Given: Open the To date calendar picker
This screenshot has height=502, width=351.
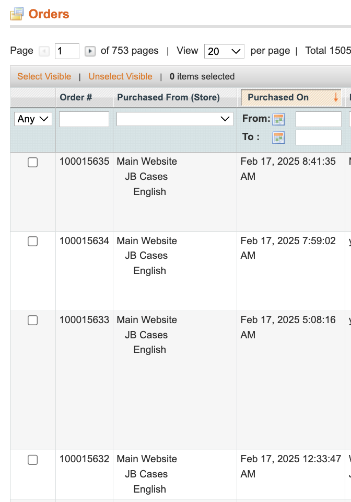Looking at the screenshot, I should 279,138.
